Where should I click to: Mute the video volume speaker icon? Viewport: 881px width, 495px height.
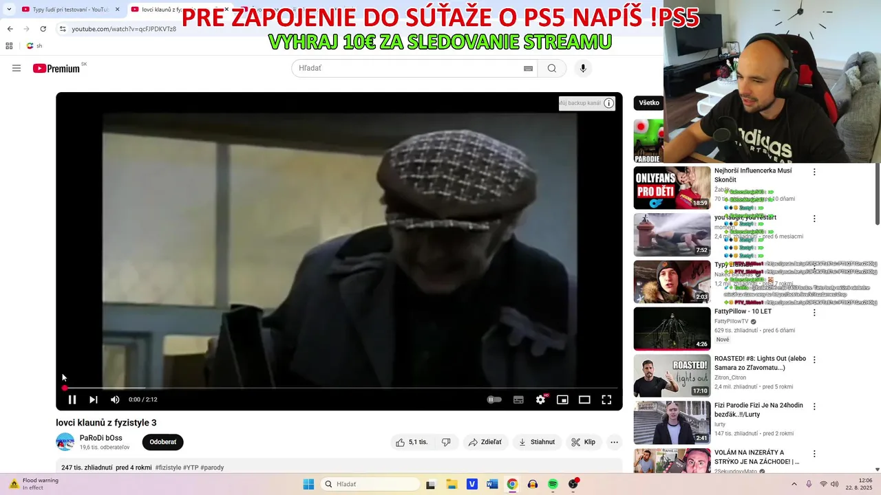(115, 399)
